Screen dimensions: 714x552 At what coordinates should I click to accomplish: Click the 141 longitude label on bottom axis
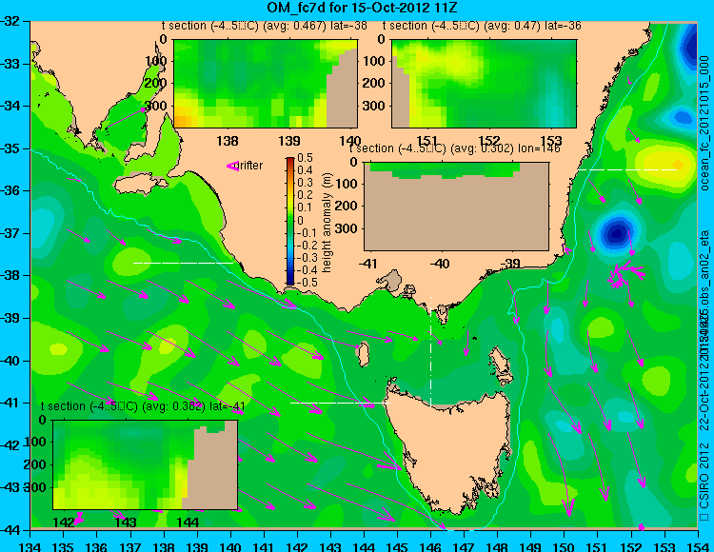[264, 546]
